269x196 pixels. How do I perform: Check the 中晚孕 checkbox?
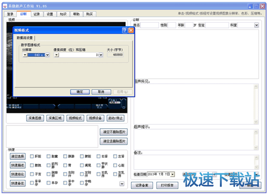coord(82,183)
